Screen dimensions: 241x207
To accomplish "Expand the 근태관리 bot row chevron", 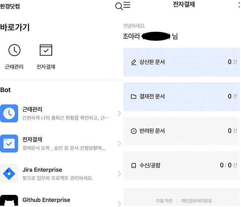I will 119,114.
